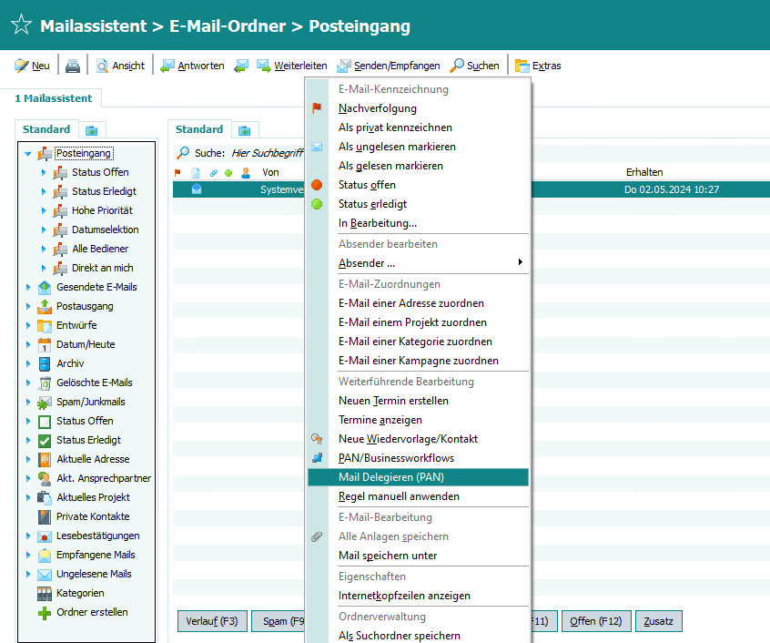Add new tab in mail list panel

tap(245, 130)
